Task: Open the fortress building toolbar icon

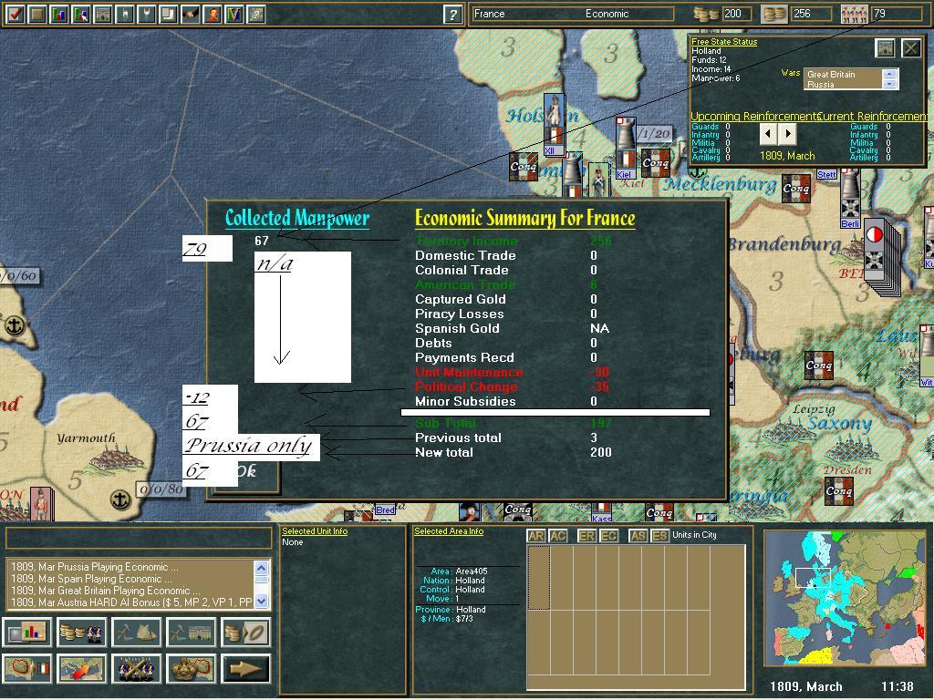Action: pyautogui.click(x=103, y=14)
